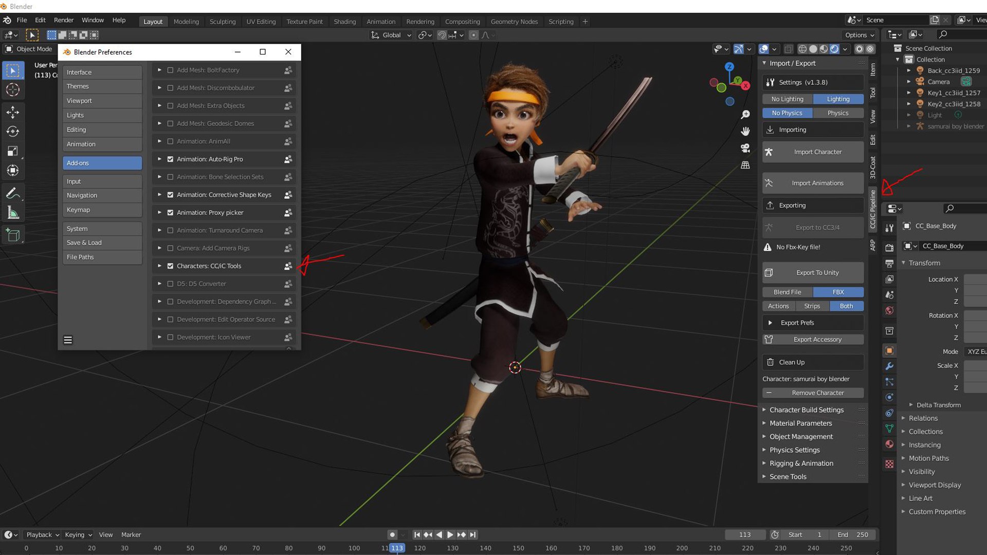987x555 pixels.
Task: Open the Edit menu
Action: [40, 20]
